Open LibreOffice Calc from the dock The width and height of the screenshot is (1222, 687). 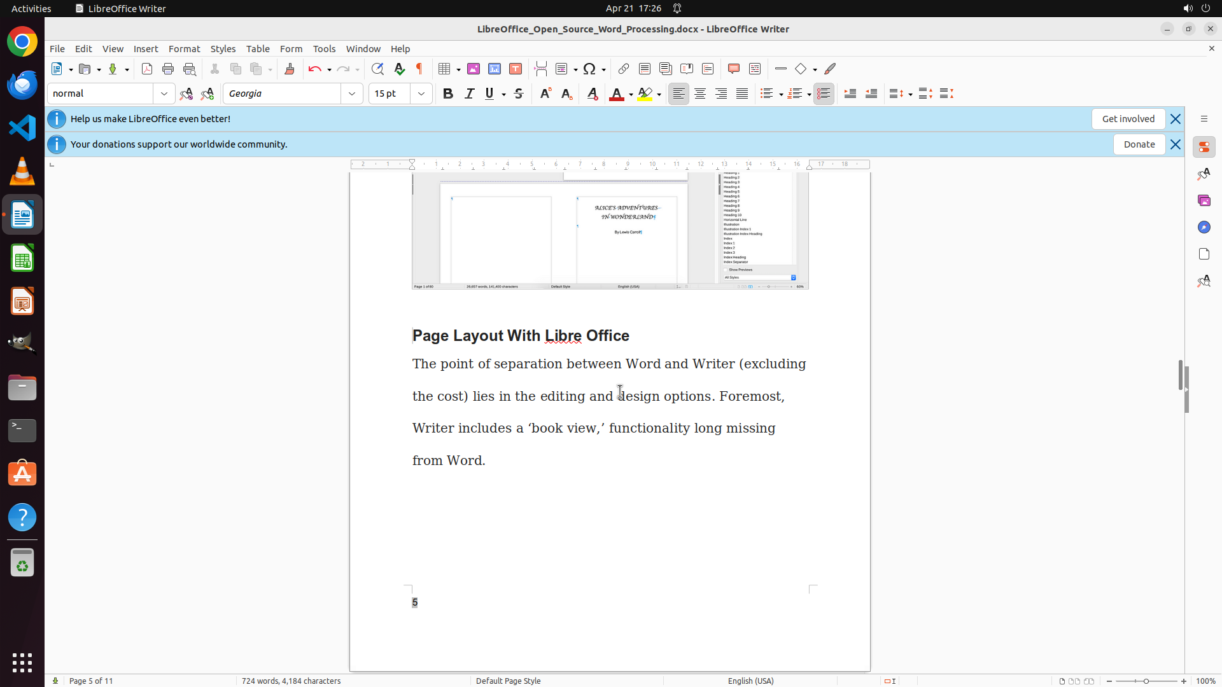(22, 258)
